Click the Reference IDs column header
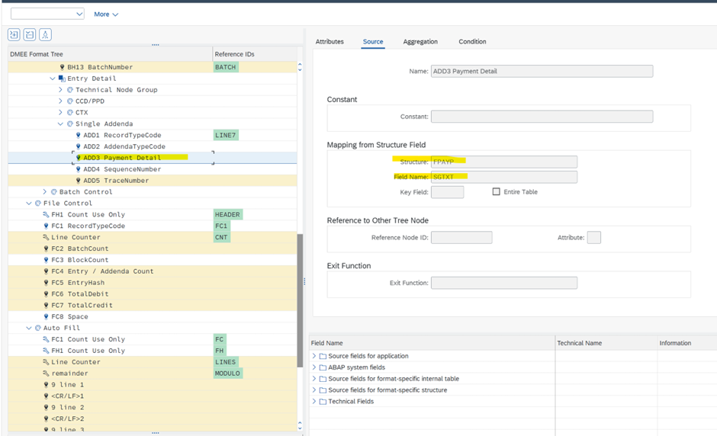Viewport: 717px width, 436px height. [255, 54]
